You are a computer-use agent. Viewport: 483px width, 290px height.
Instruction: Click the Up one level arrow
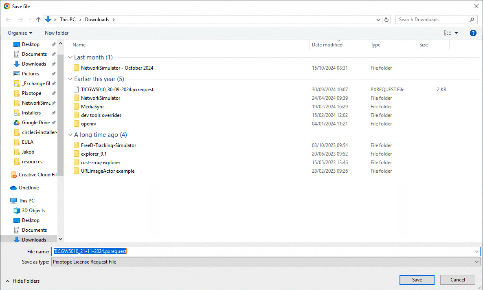pos(38,20)
